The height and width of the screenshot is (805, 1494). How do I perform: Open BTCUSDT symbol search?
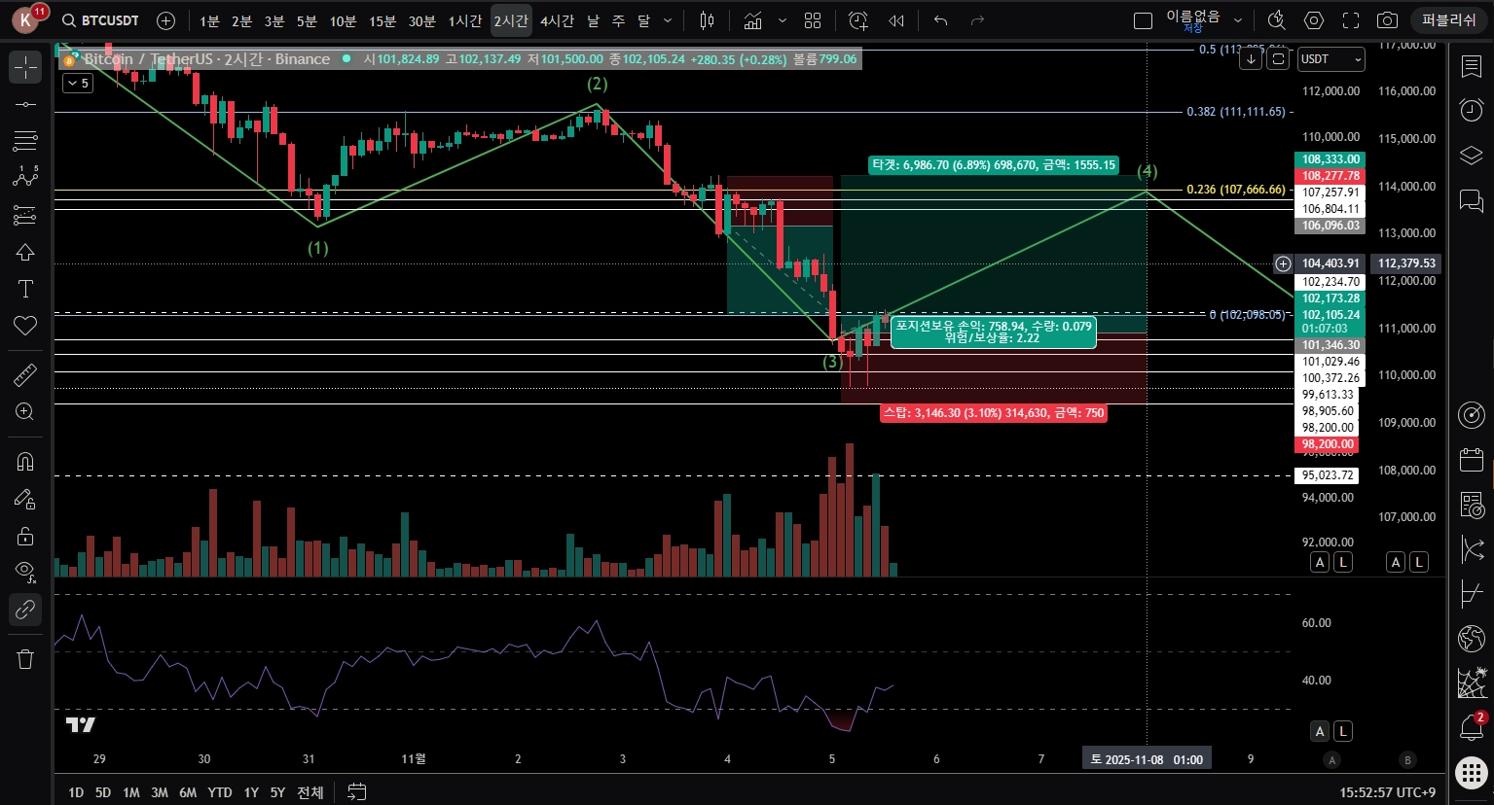pos(100,20)
